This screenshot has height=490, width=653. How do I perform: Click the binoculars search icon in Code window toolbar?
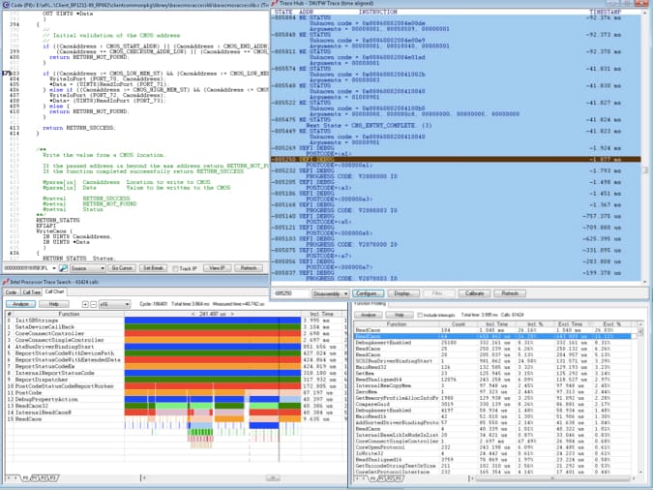pos(63,268)
